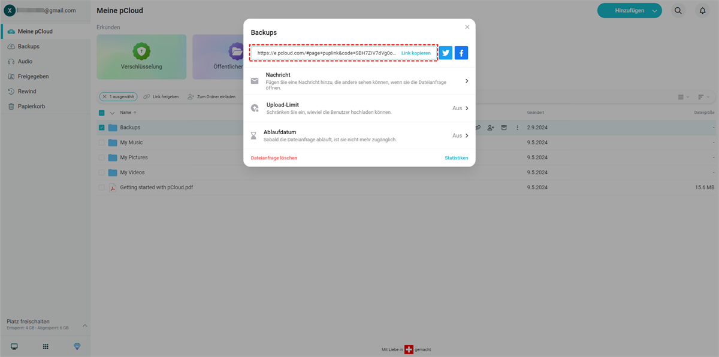Viewport: 719px width, 357px height.
Task: Open the three-dot menu in Backups row
Action: click(x=518, y=128)
